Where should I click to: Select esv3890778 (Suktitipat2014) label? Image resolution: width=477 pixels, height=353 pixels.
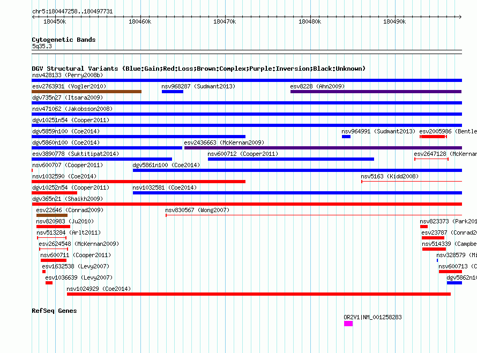[76, 154]
